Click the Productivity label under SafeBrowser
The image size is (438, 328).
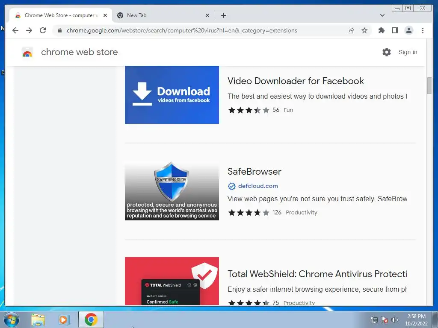point(302,213)
